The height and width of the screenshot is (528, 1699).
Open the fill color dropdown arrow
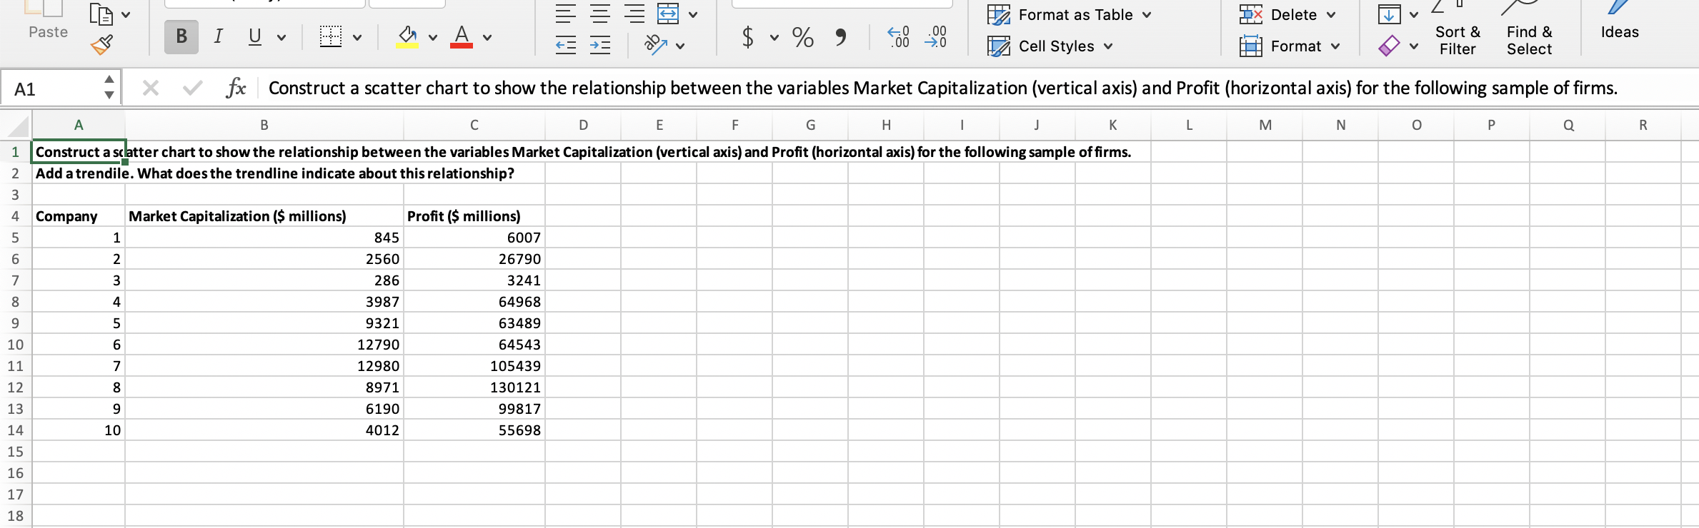(433, 37)
